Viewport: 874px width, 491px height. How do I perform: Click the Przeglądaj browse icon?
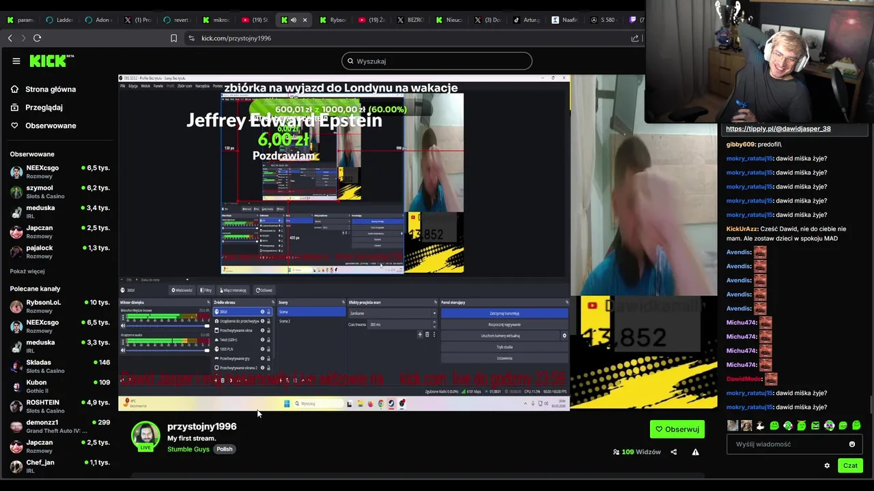pyautogui.click(x=15, y=107)
